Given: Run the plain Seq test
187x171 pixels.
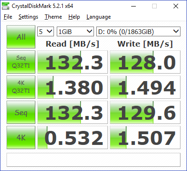Looking at the screenshot, I should tap(21, 112).
